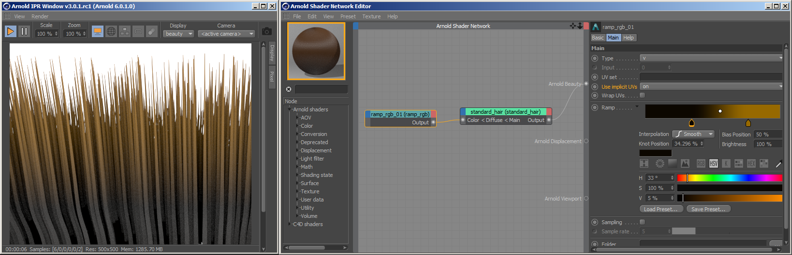This screenshot has height=255, width=792.
Task: Activate the eyedropper color picker
Action: pyautogui.click(x=778, y=164)
